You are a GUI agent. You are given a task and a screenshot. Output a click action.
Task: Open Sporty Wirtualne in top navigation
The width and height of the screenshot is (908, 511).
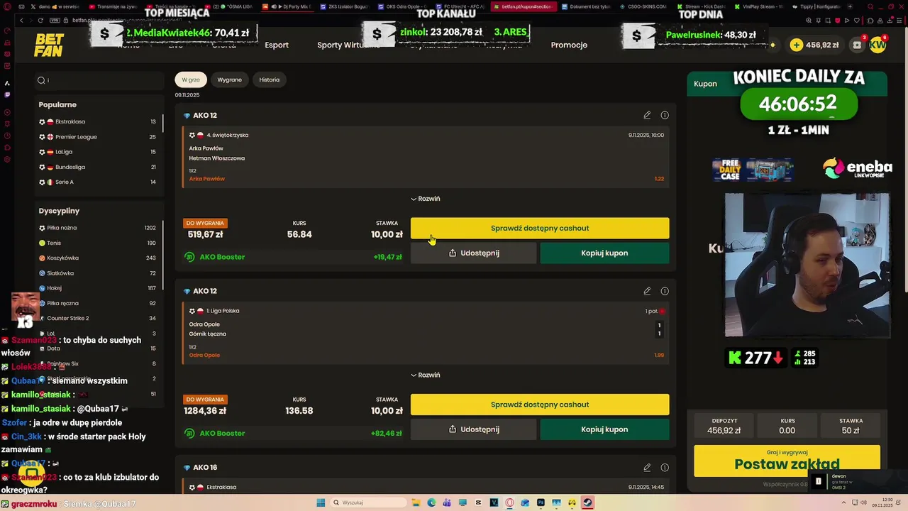pos(348,45)
